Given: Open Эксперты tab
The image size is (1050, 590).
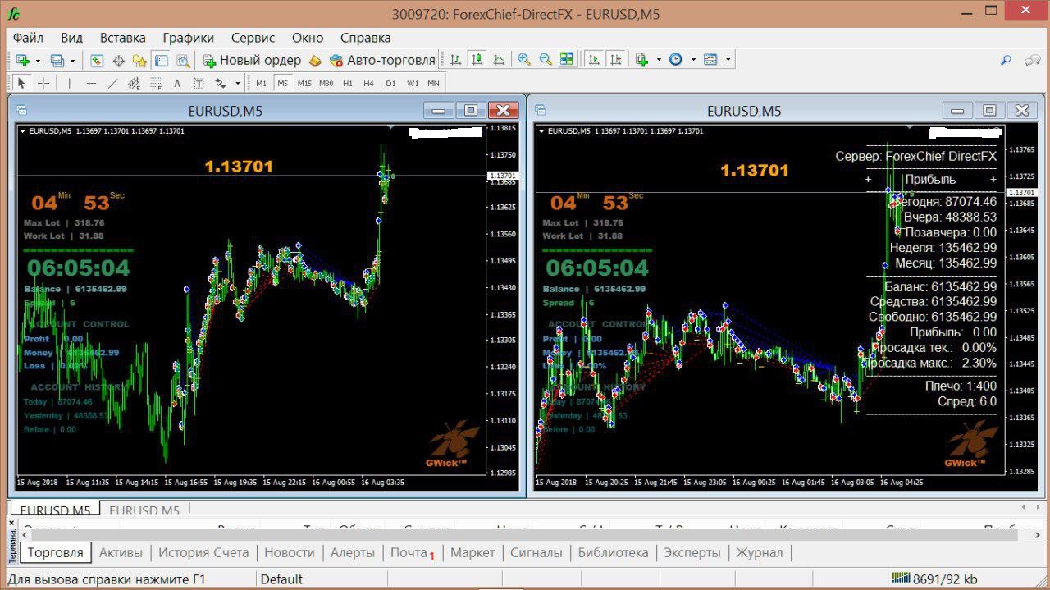Looking at the screenshot, I should click(x=692, y=552).
